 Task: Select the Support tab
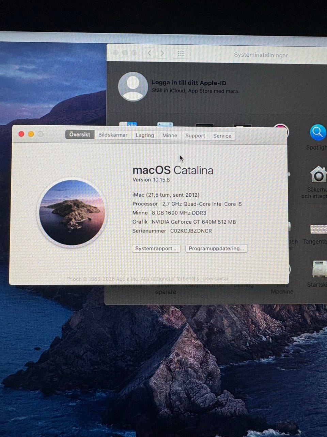point(195,136)
